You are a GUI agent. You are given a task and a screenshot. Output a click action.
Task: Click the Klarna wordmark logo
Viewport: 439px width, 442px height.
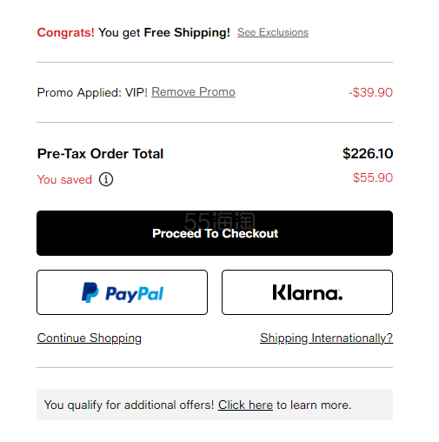tap(308, 292)
